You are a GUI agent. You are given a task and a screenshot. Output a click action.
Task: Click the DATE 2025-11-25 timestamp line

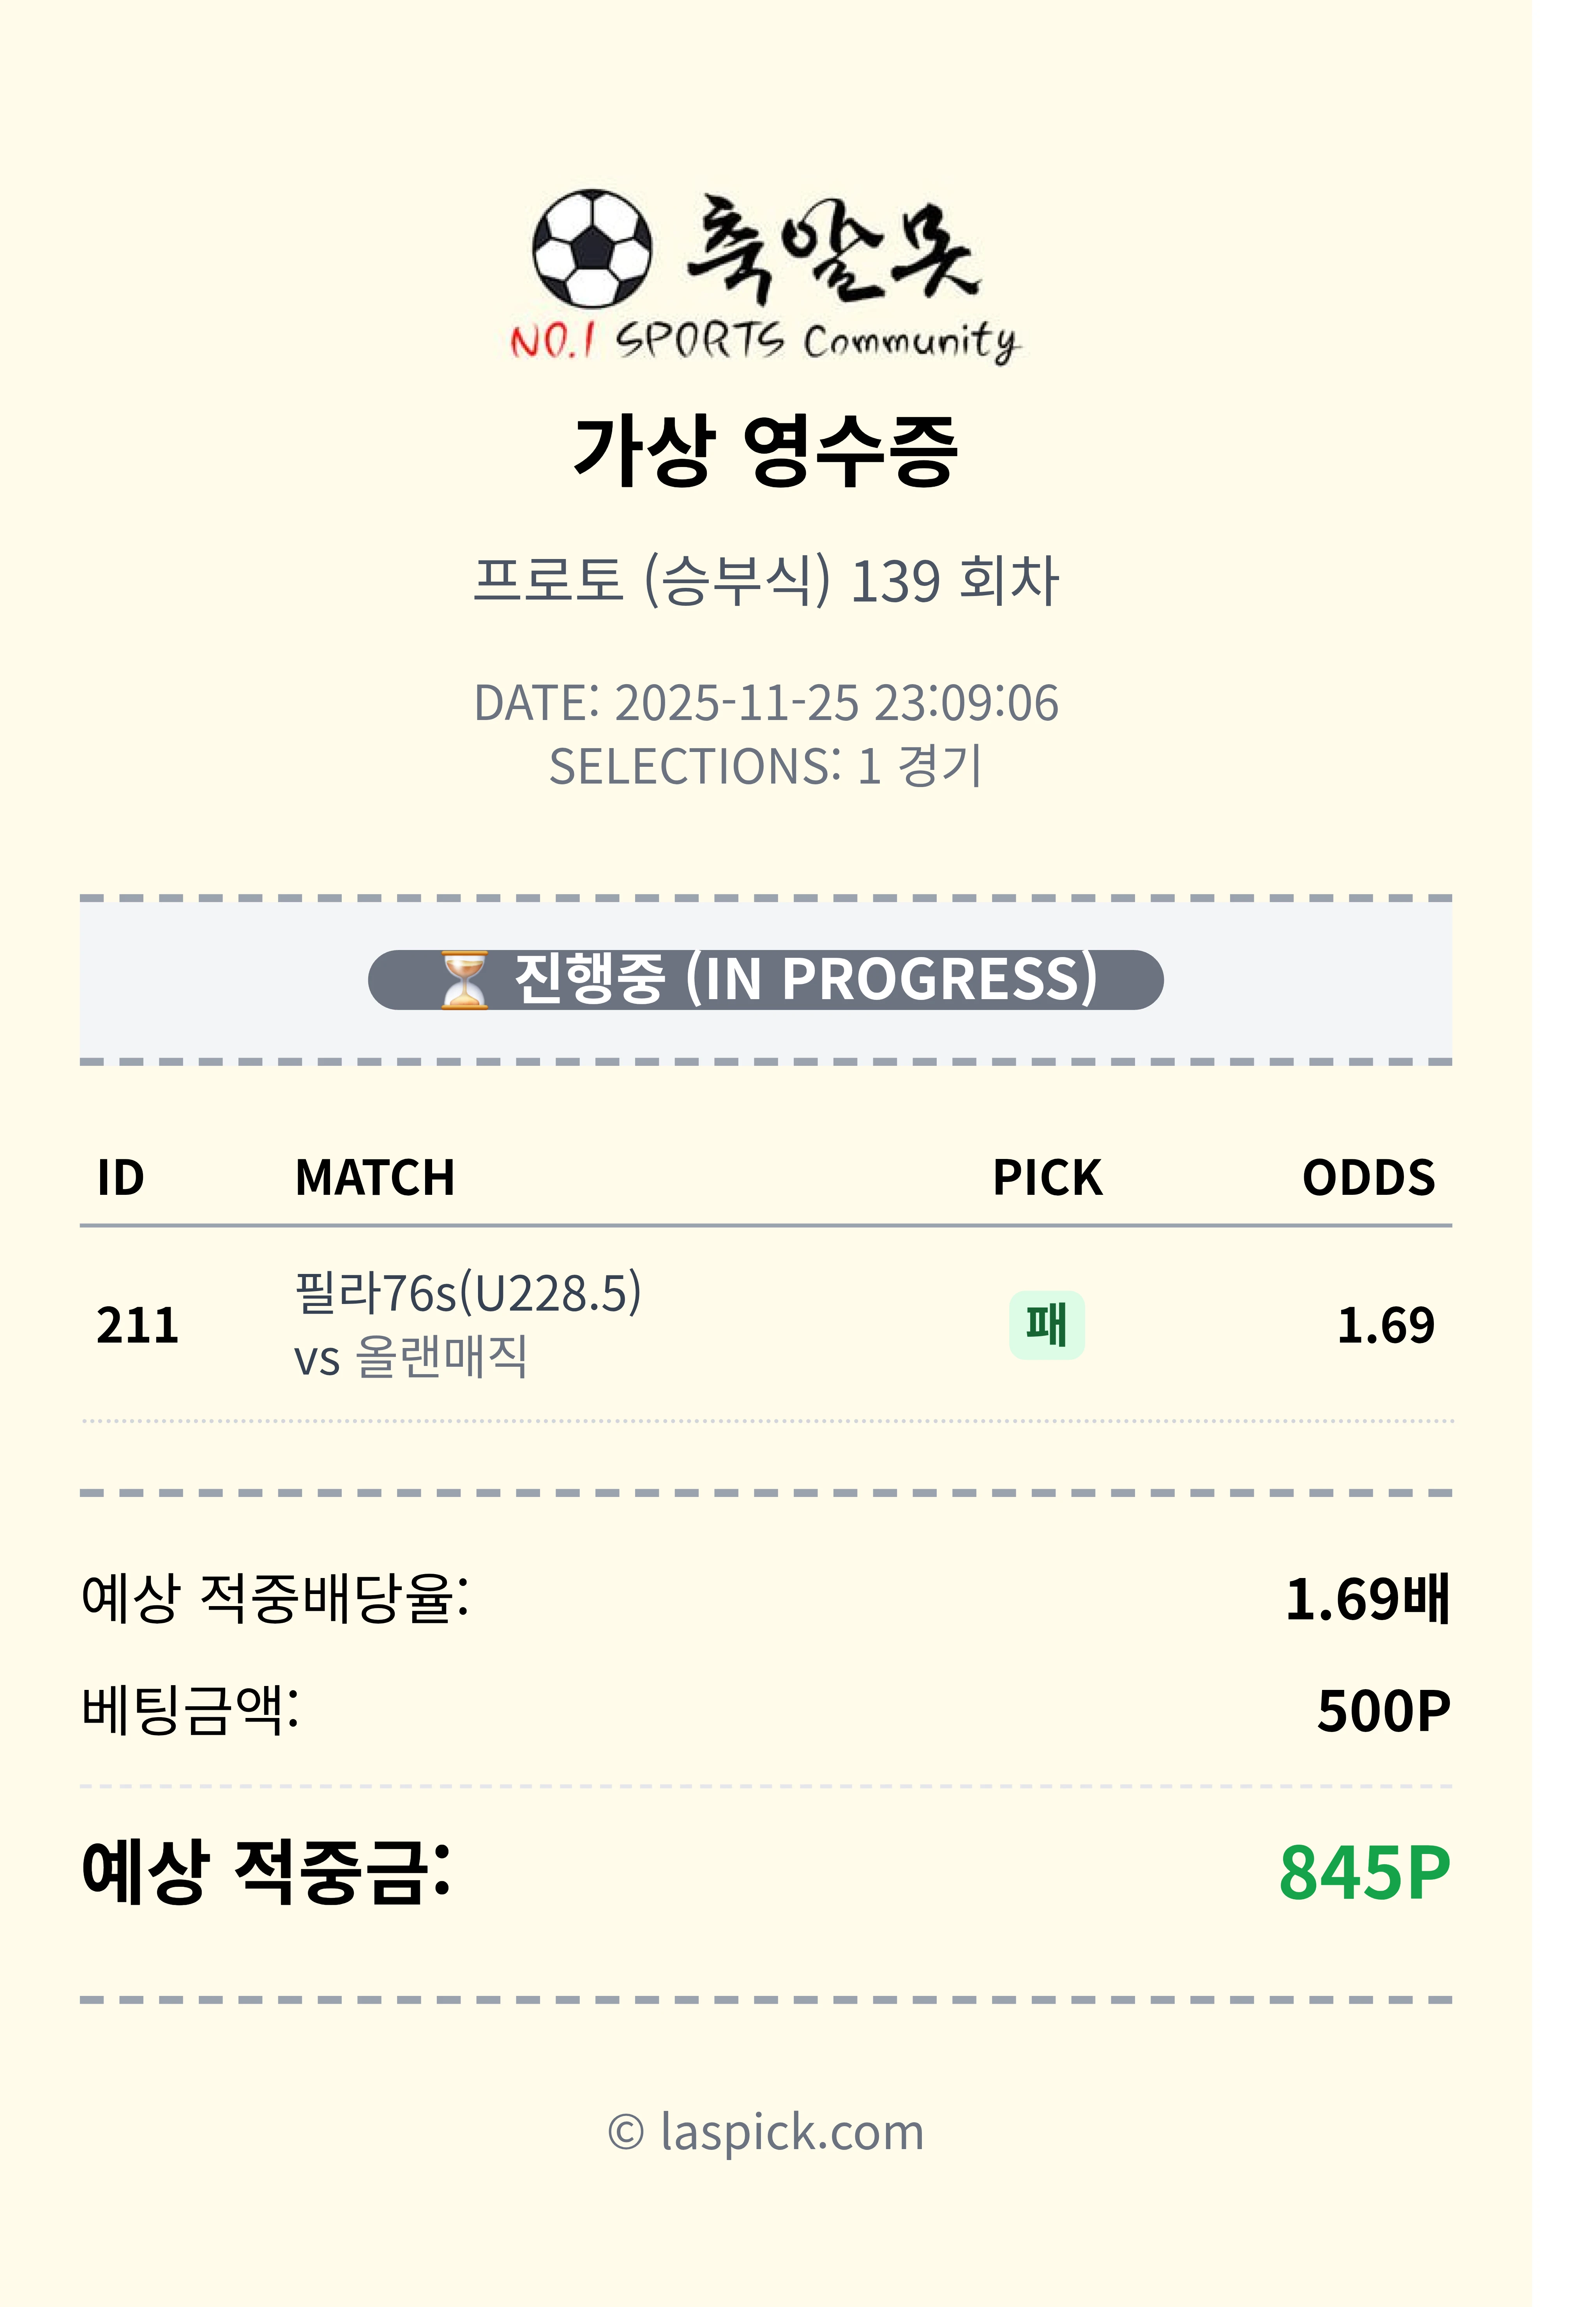[766, 702]
